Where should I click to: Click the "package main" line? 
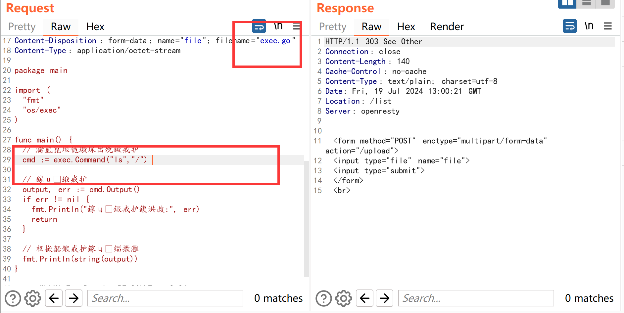tap(41, 70)
